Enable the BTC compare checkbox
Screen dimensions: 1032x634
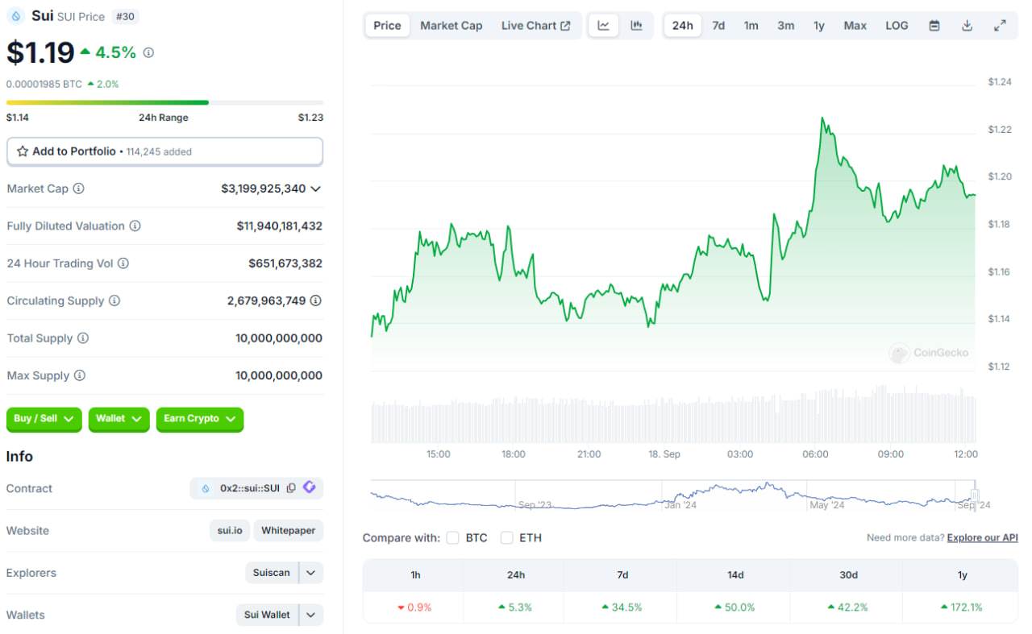[452, 537]
